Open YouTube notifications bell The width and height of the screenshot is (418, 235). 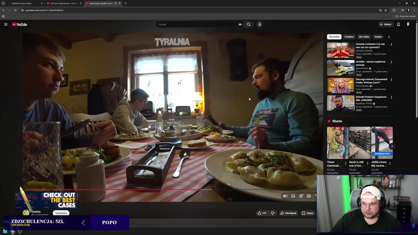(398, 24)
